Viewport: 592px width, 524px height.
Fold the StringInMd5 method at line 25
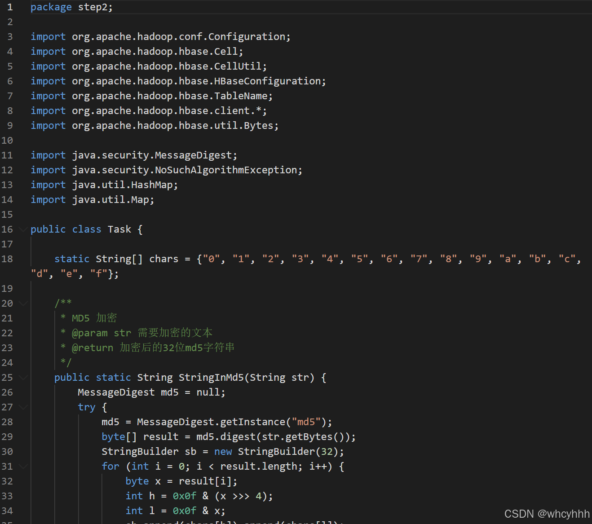pyautogui.click(x=23, y=378)
